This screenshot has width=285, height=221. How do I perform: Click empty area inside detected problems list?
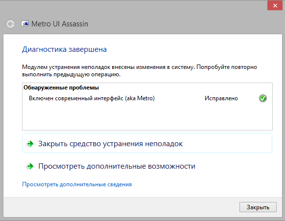[x=147, y=116]
